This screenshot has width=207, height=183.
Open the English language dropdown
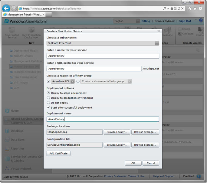[x=126, y=21]
